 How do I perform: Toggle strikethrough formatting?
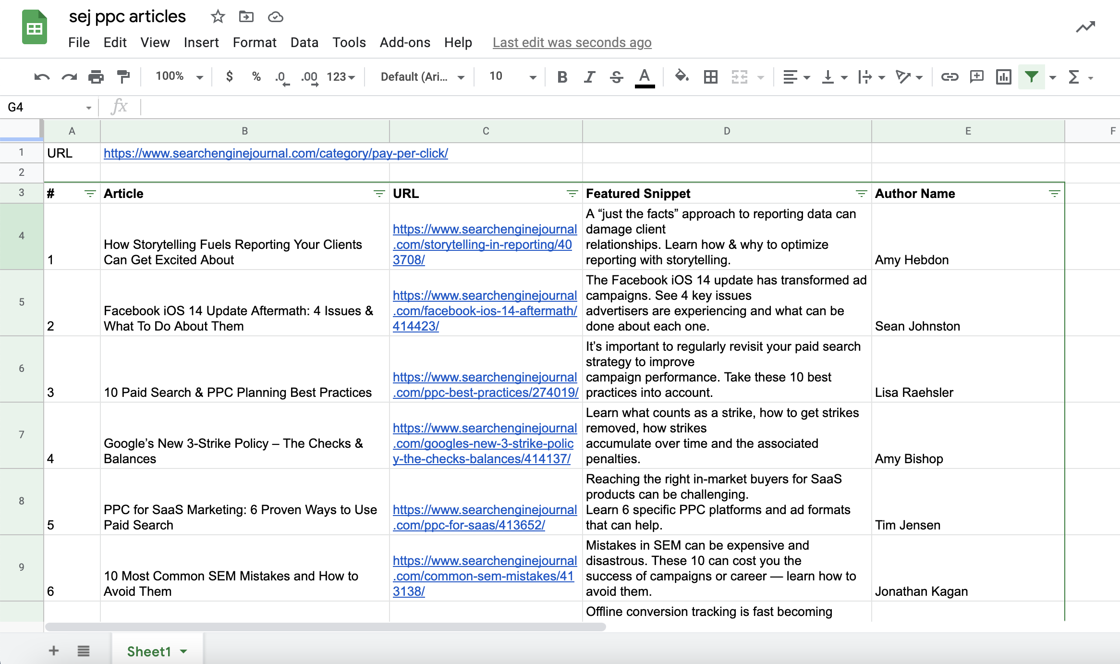[x=617, y=77]
